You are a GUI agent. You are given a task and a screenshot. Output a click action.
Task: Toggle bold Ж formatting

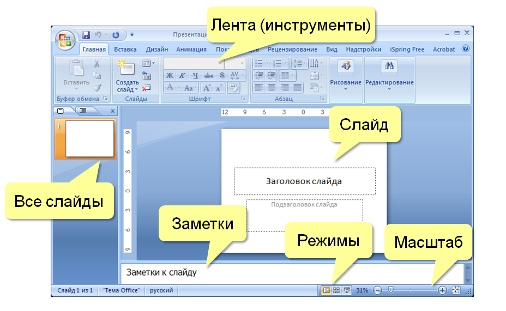(x=170, y=75)
